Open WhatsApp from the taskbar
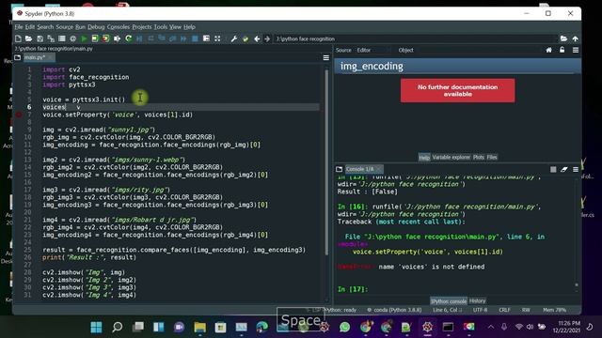Image resolution: width=602 pixels, height=338 pixels. (345, 327)
